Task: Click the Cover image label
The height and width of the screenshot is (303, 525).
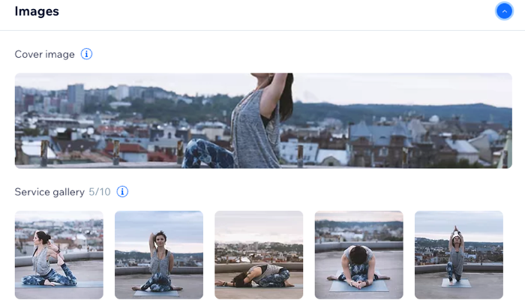Action: 44,54
